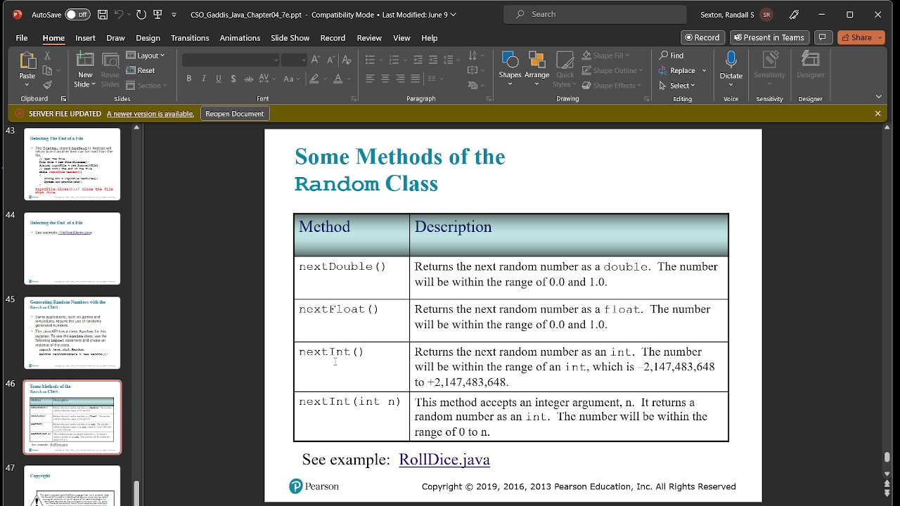Center the text alignment

385,79
